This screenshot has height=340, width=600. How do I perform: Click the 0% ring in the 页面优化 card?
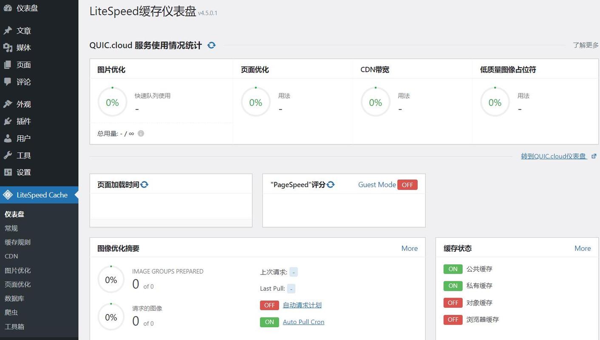(256, 102)
